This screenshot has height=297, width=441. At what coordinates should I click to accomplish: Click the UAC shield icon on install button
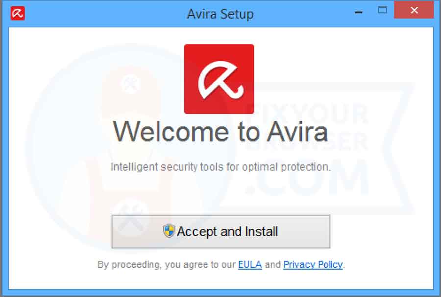pyautogui.click(x=169, y=231)
